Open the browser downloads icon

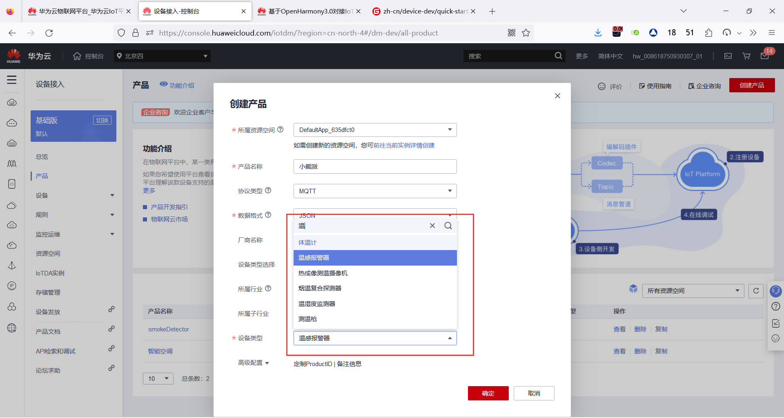pos(598,33)
